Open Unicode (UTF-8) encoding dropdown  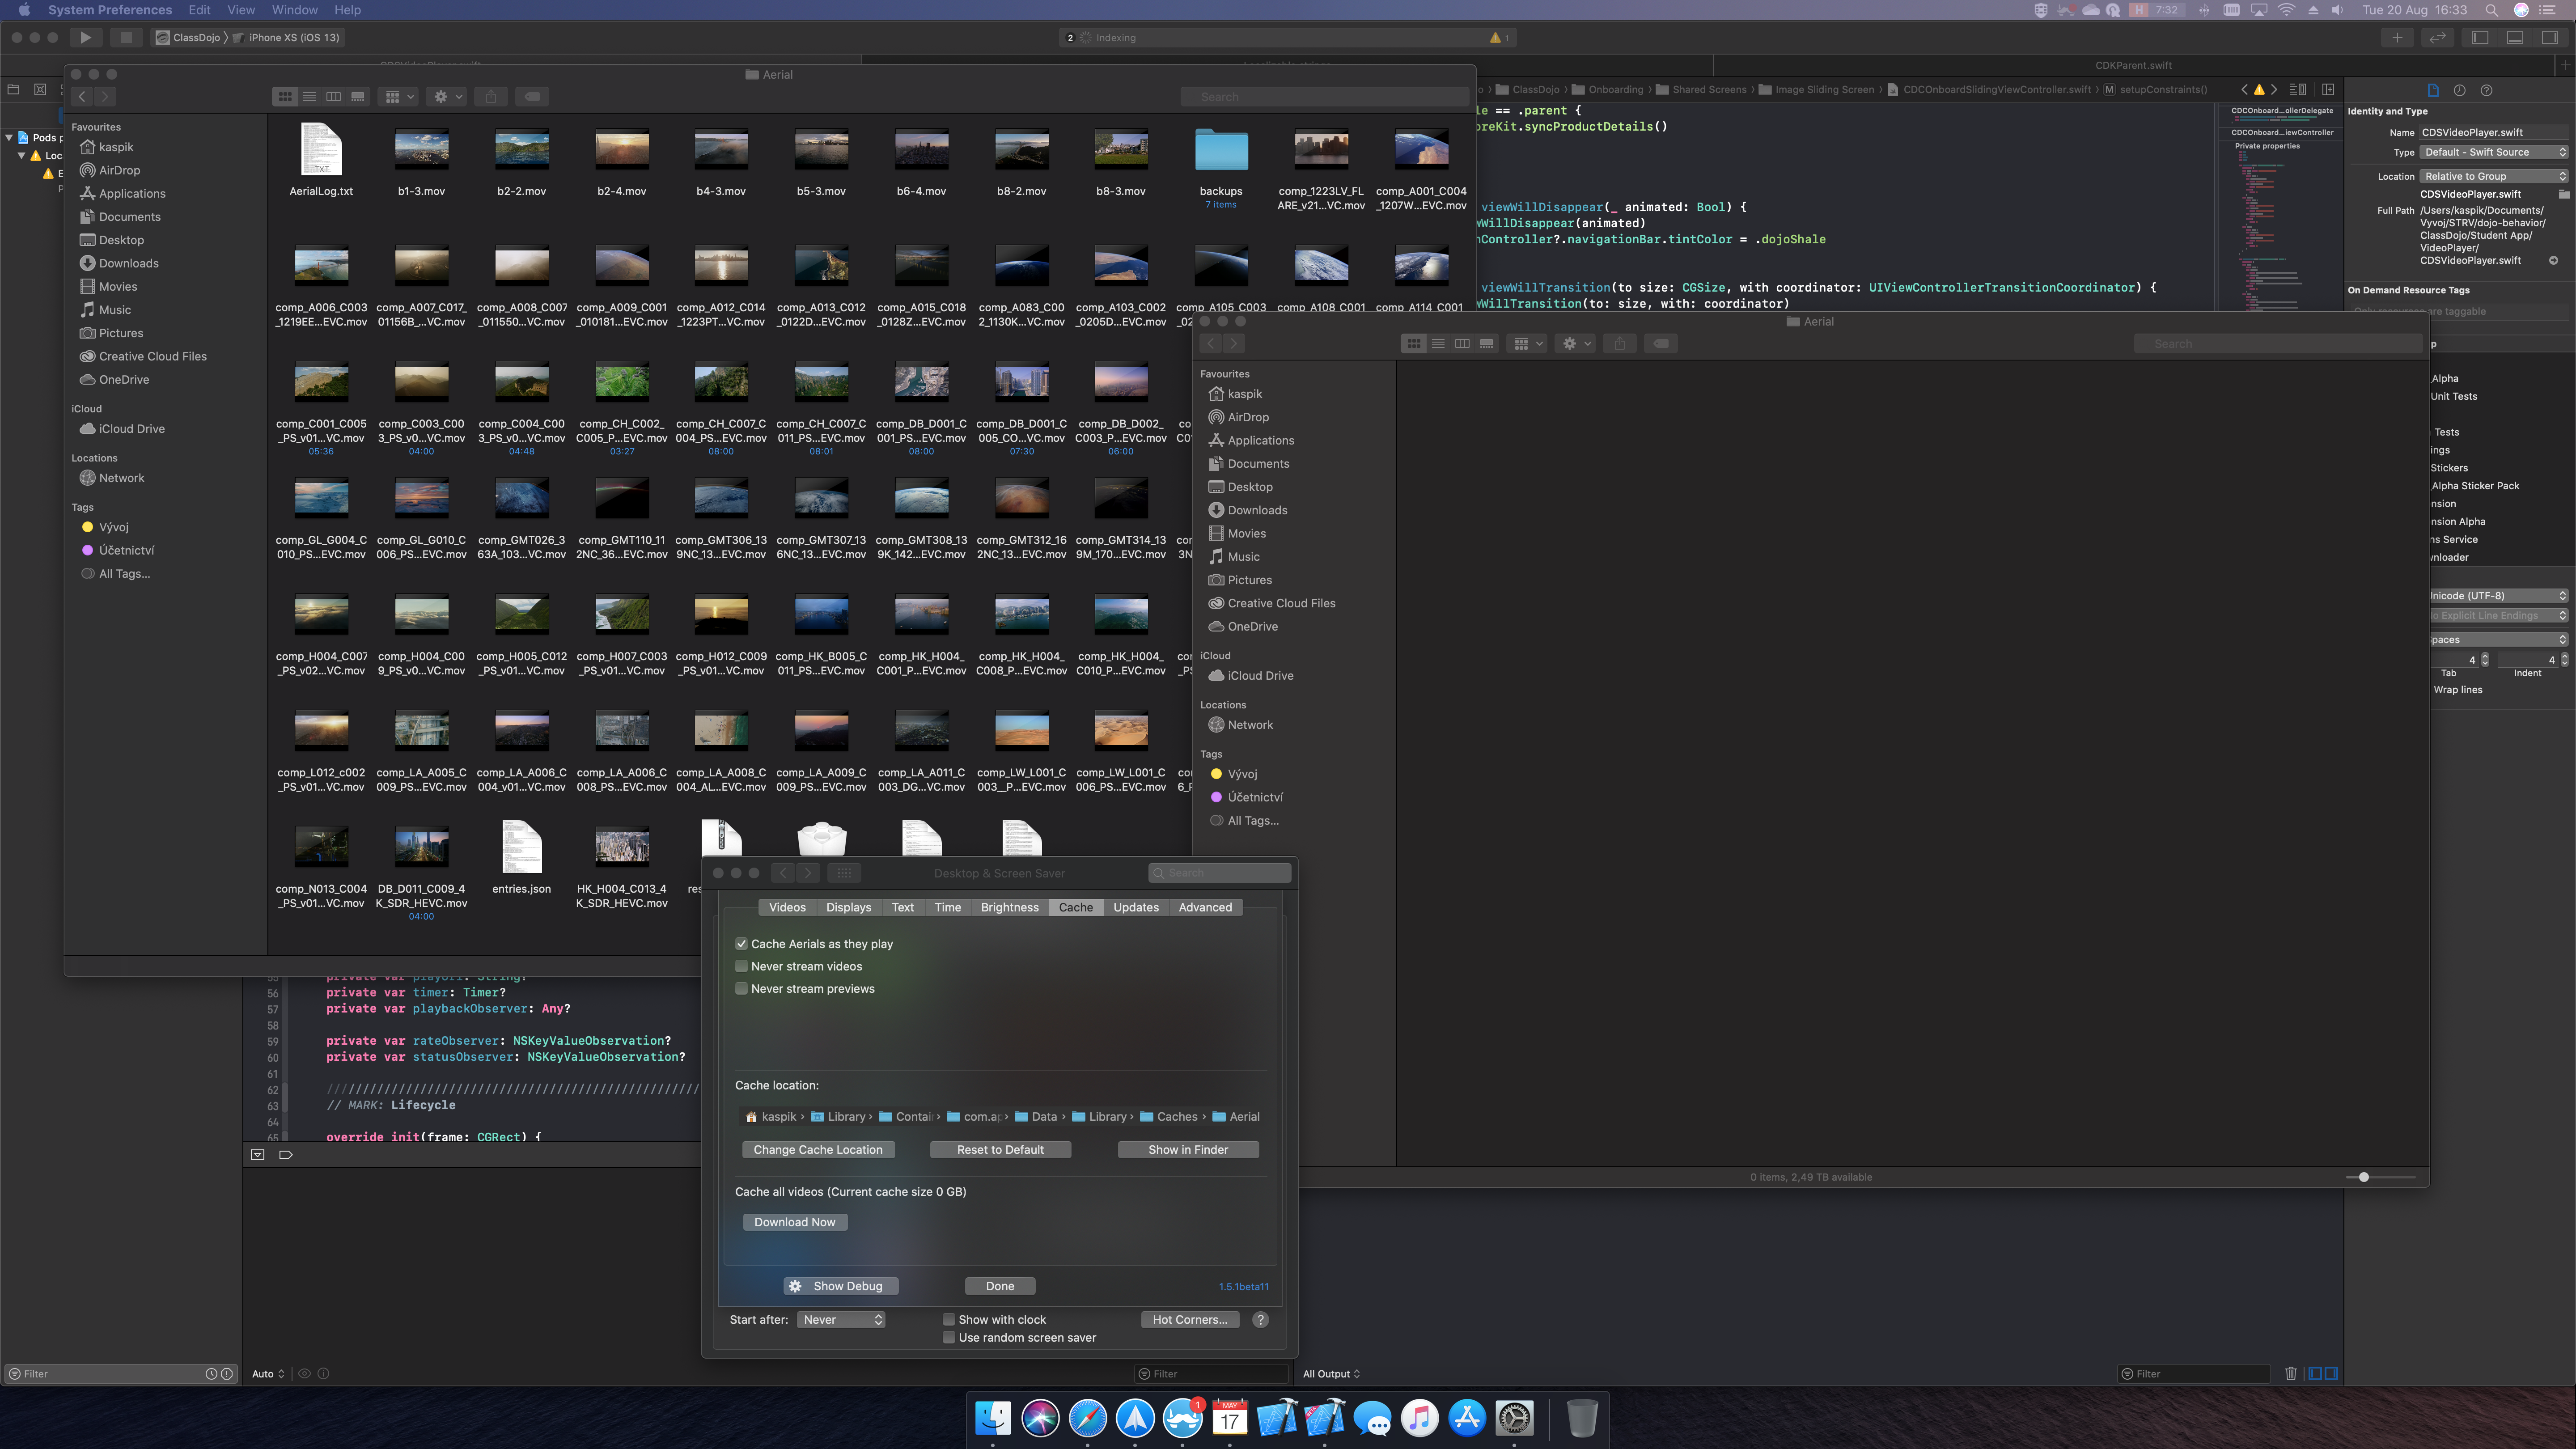(2498, 596)
